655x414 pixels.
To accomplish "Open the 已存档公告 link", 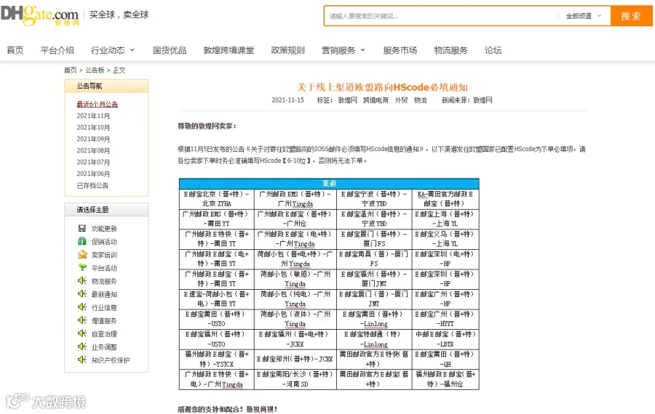I will click(92, 185).
